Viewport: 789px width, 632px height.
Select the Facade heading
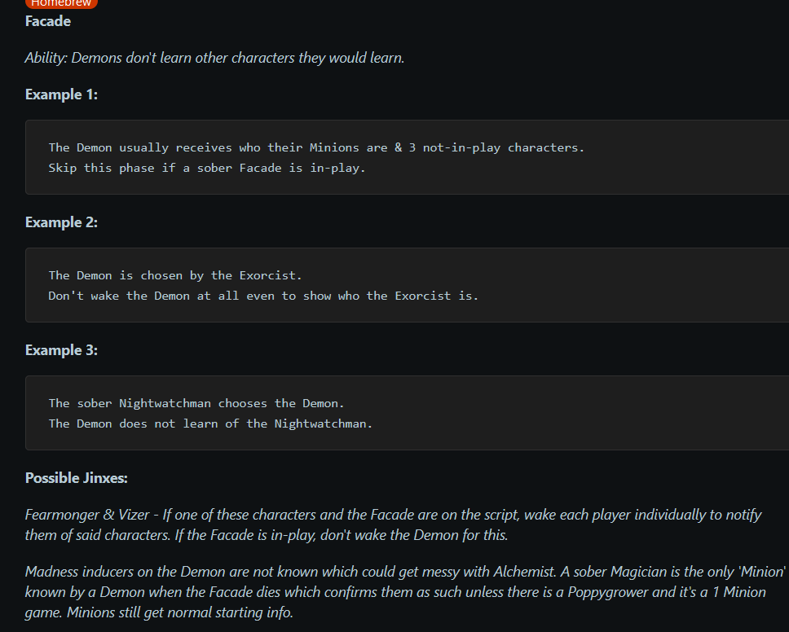[48, 21]
